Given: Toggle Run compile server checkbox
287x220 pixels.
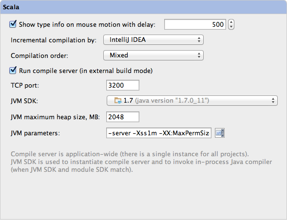Looking at the screenshot, I should (x=13, y=71).
